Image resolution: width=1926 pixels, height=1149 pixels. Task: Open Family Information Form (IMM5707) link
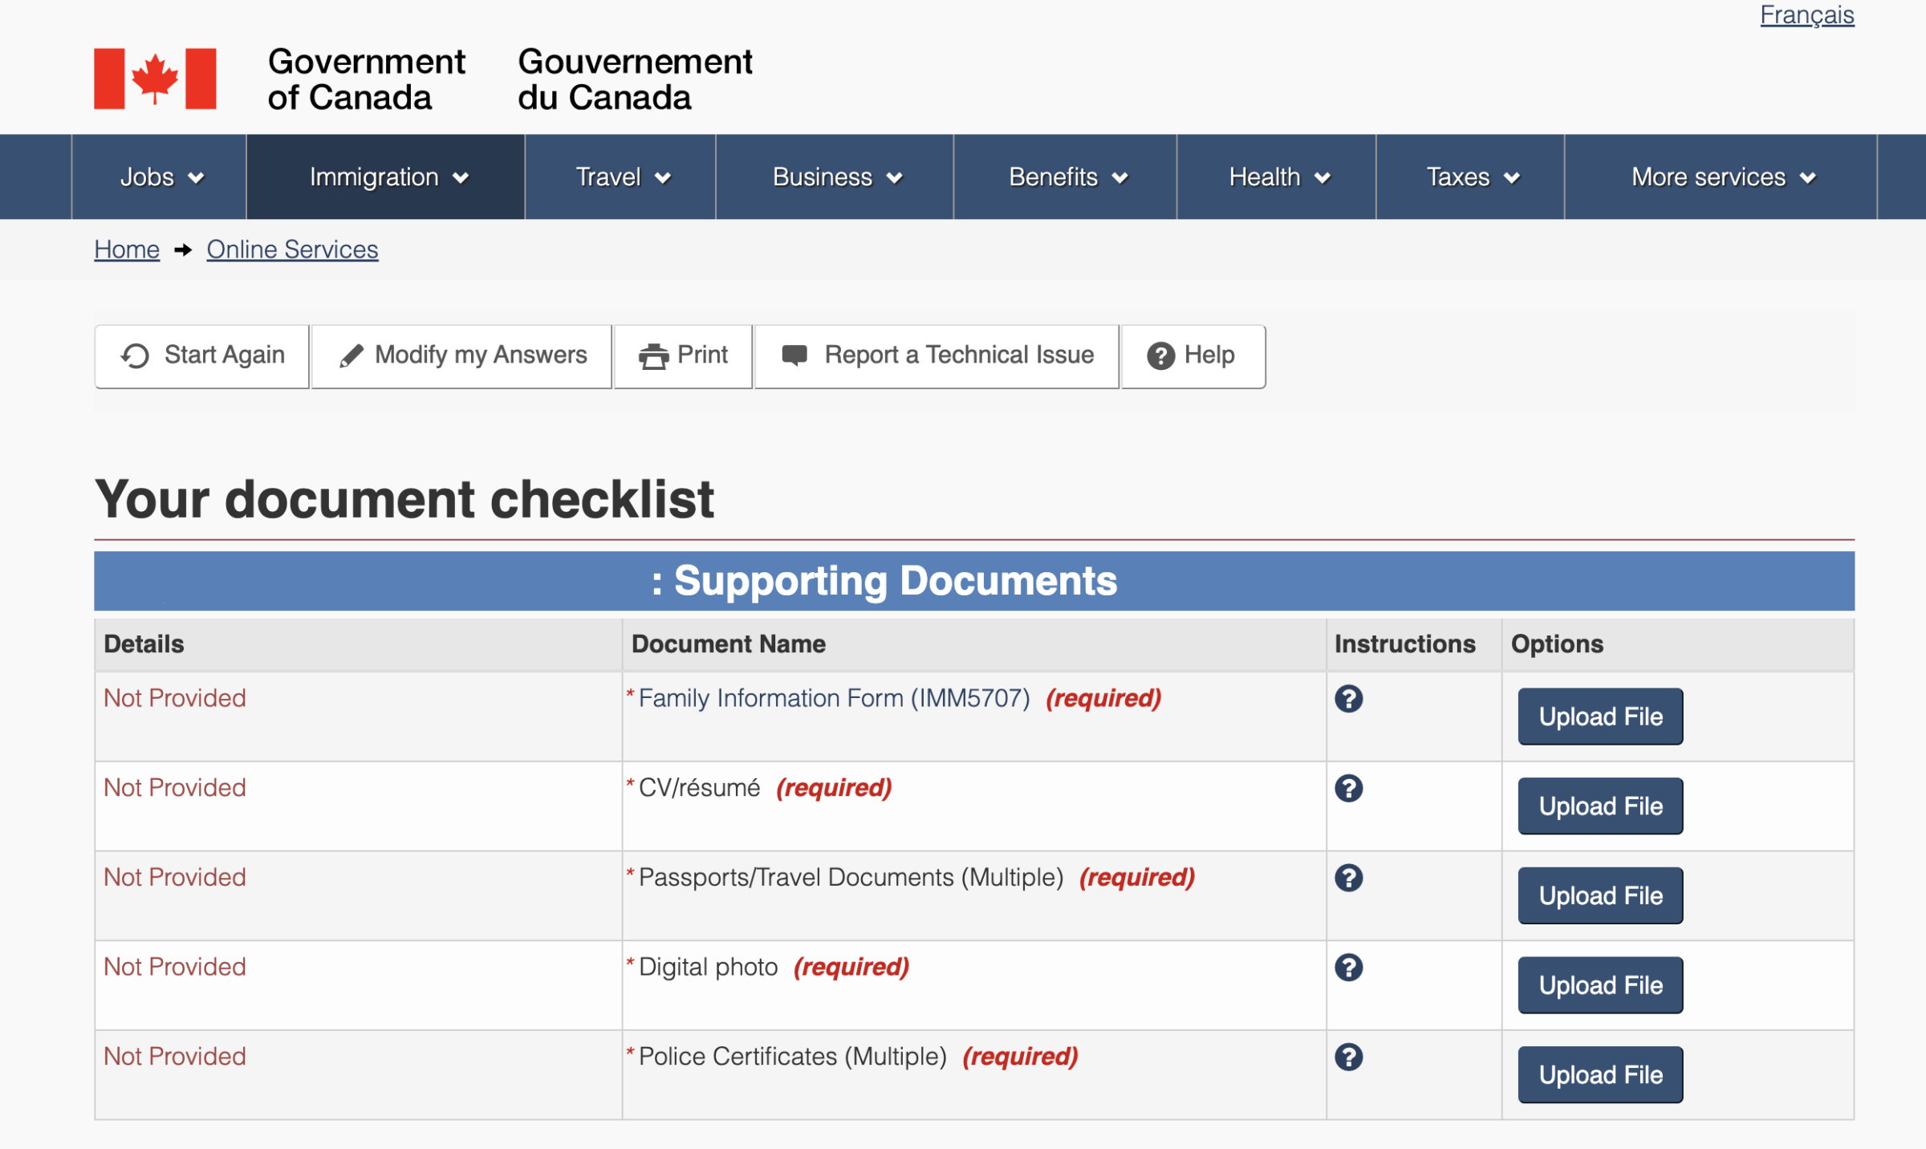coord(834,698)
